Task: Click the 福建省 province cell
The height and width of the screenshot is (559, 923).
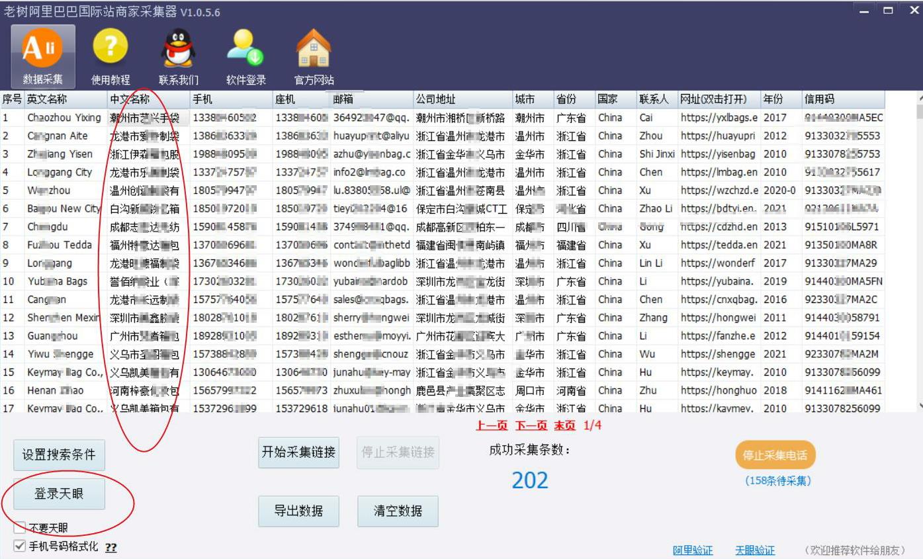Action: (x=574, y=245)
